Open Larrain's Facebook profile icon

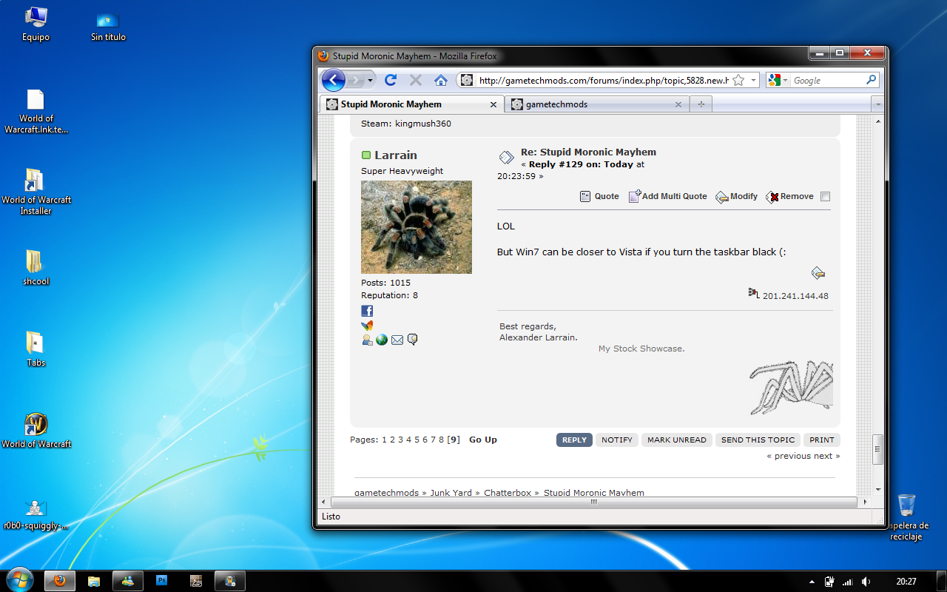click(367, 311)
